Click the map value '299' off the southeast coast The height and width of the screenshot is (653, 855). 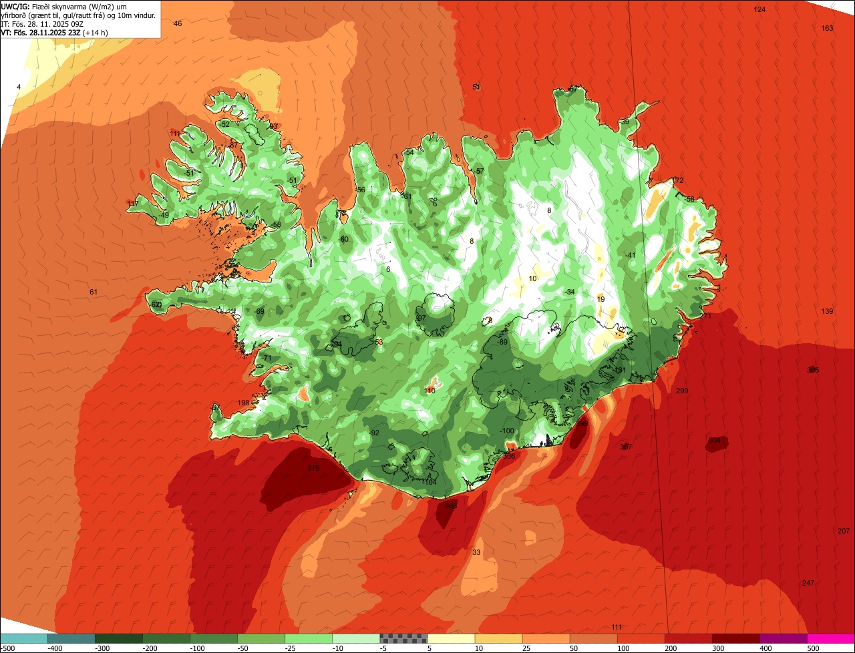pyautogui.click(x=682, y=391)
